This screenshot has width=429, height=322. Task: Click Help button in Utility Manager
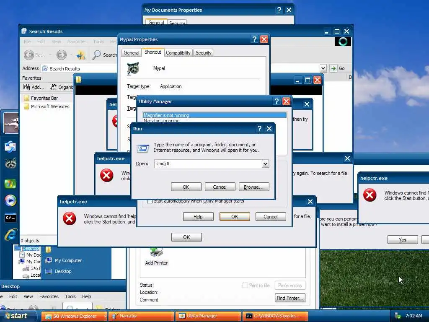[198, 217]
